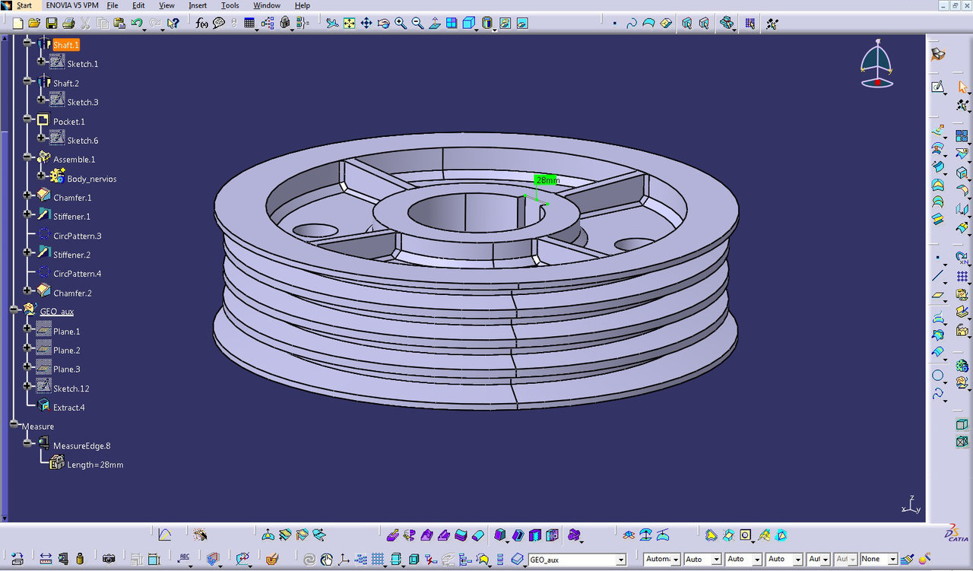The width and height of the screenshot is (973, 571).
Task: Select the Plane tool in right toolbar
Action: coord(938,295)
